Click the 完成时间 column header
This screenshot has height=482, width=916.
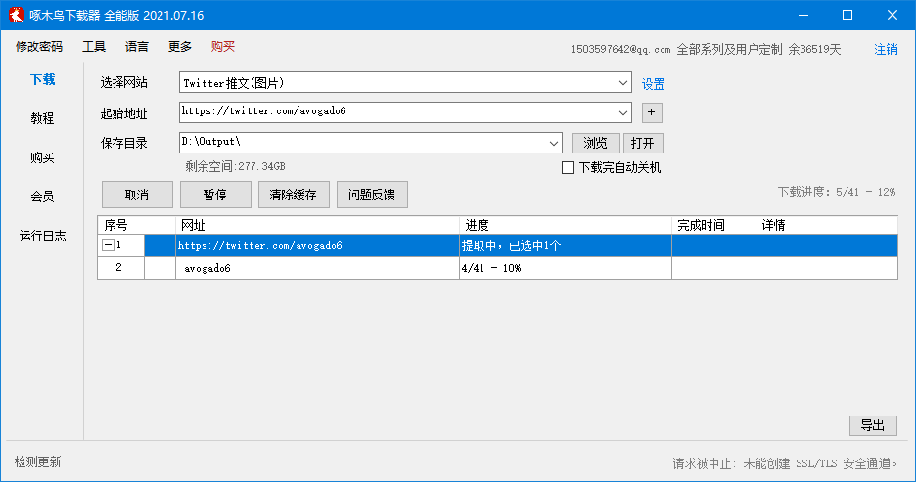(713, 225)
